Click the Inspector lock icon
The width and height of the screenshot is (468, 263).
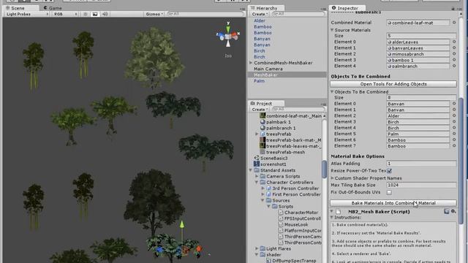[453, 8]
